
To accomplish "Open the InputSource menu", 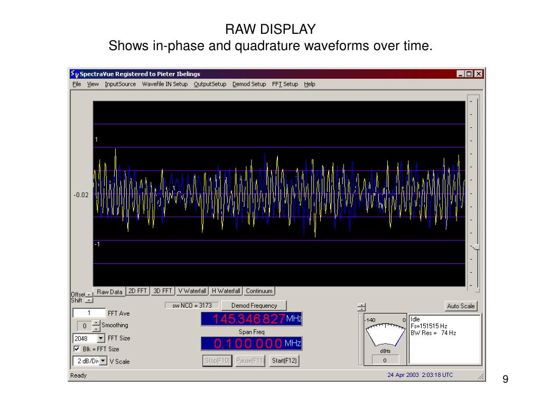I will pos(120,84).
